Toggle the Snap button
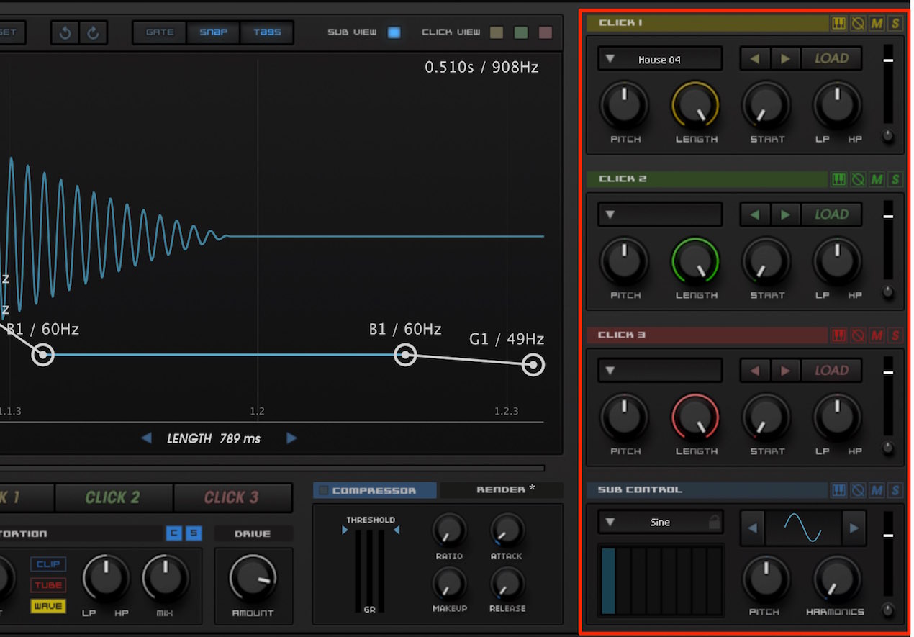 pyautogui.click(x=213, y=32)
